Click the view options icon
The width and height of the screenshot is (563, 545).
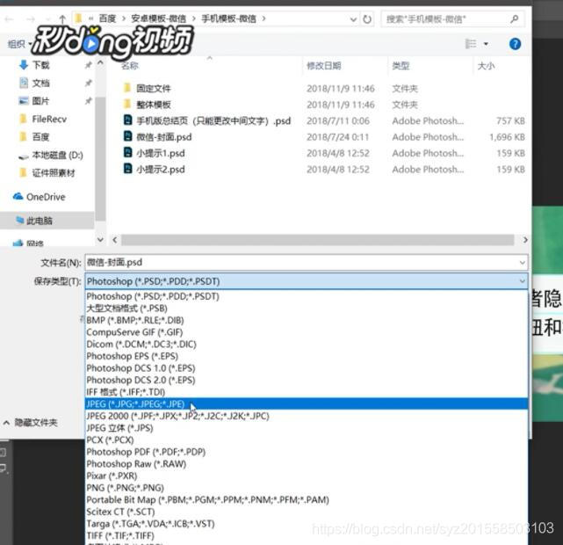(471, 44)
